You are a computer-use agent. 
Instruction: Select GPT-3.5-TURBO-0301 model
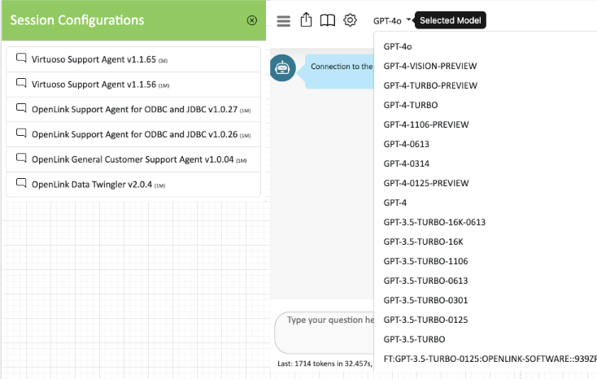(425, 300)
